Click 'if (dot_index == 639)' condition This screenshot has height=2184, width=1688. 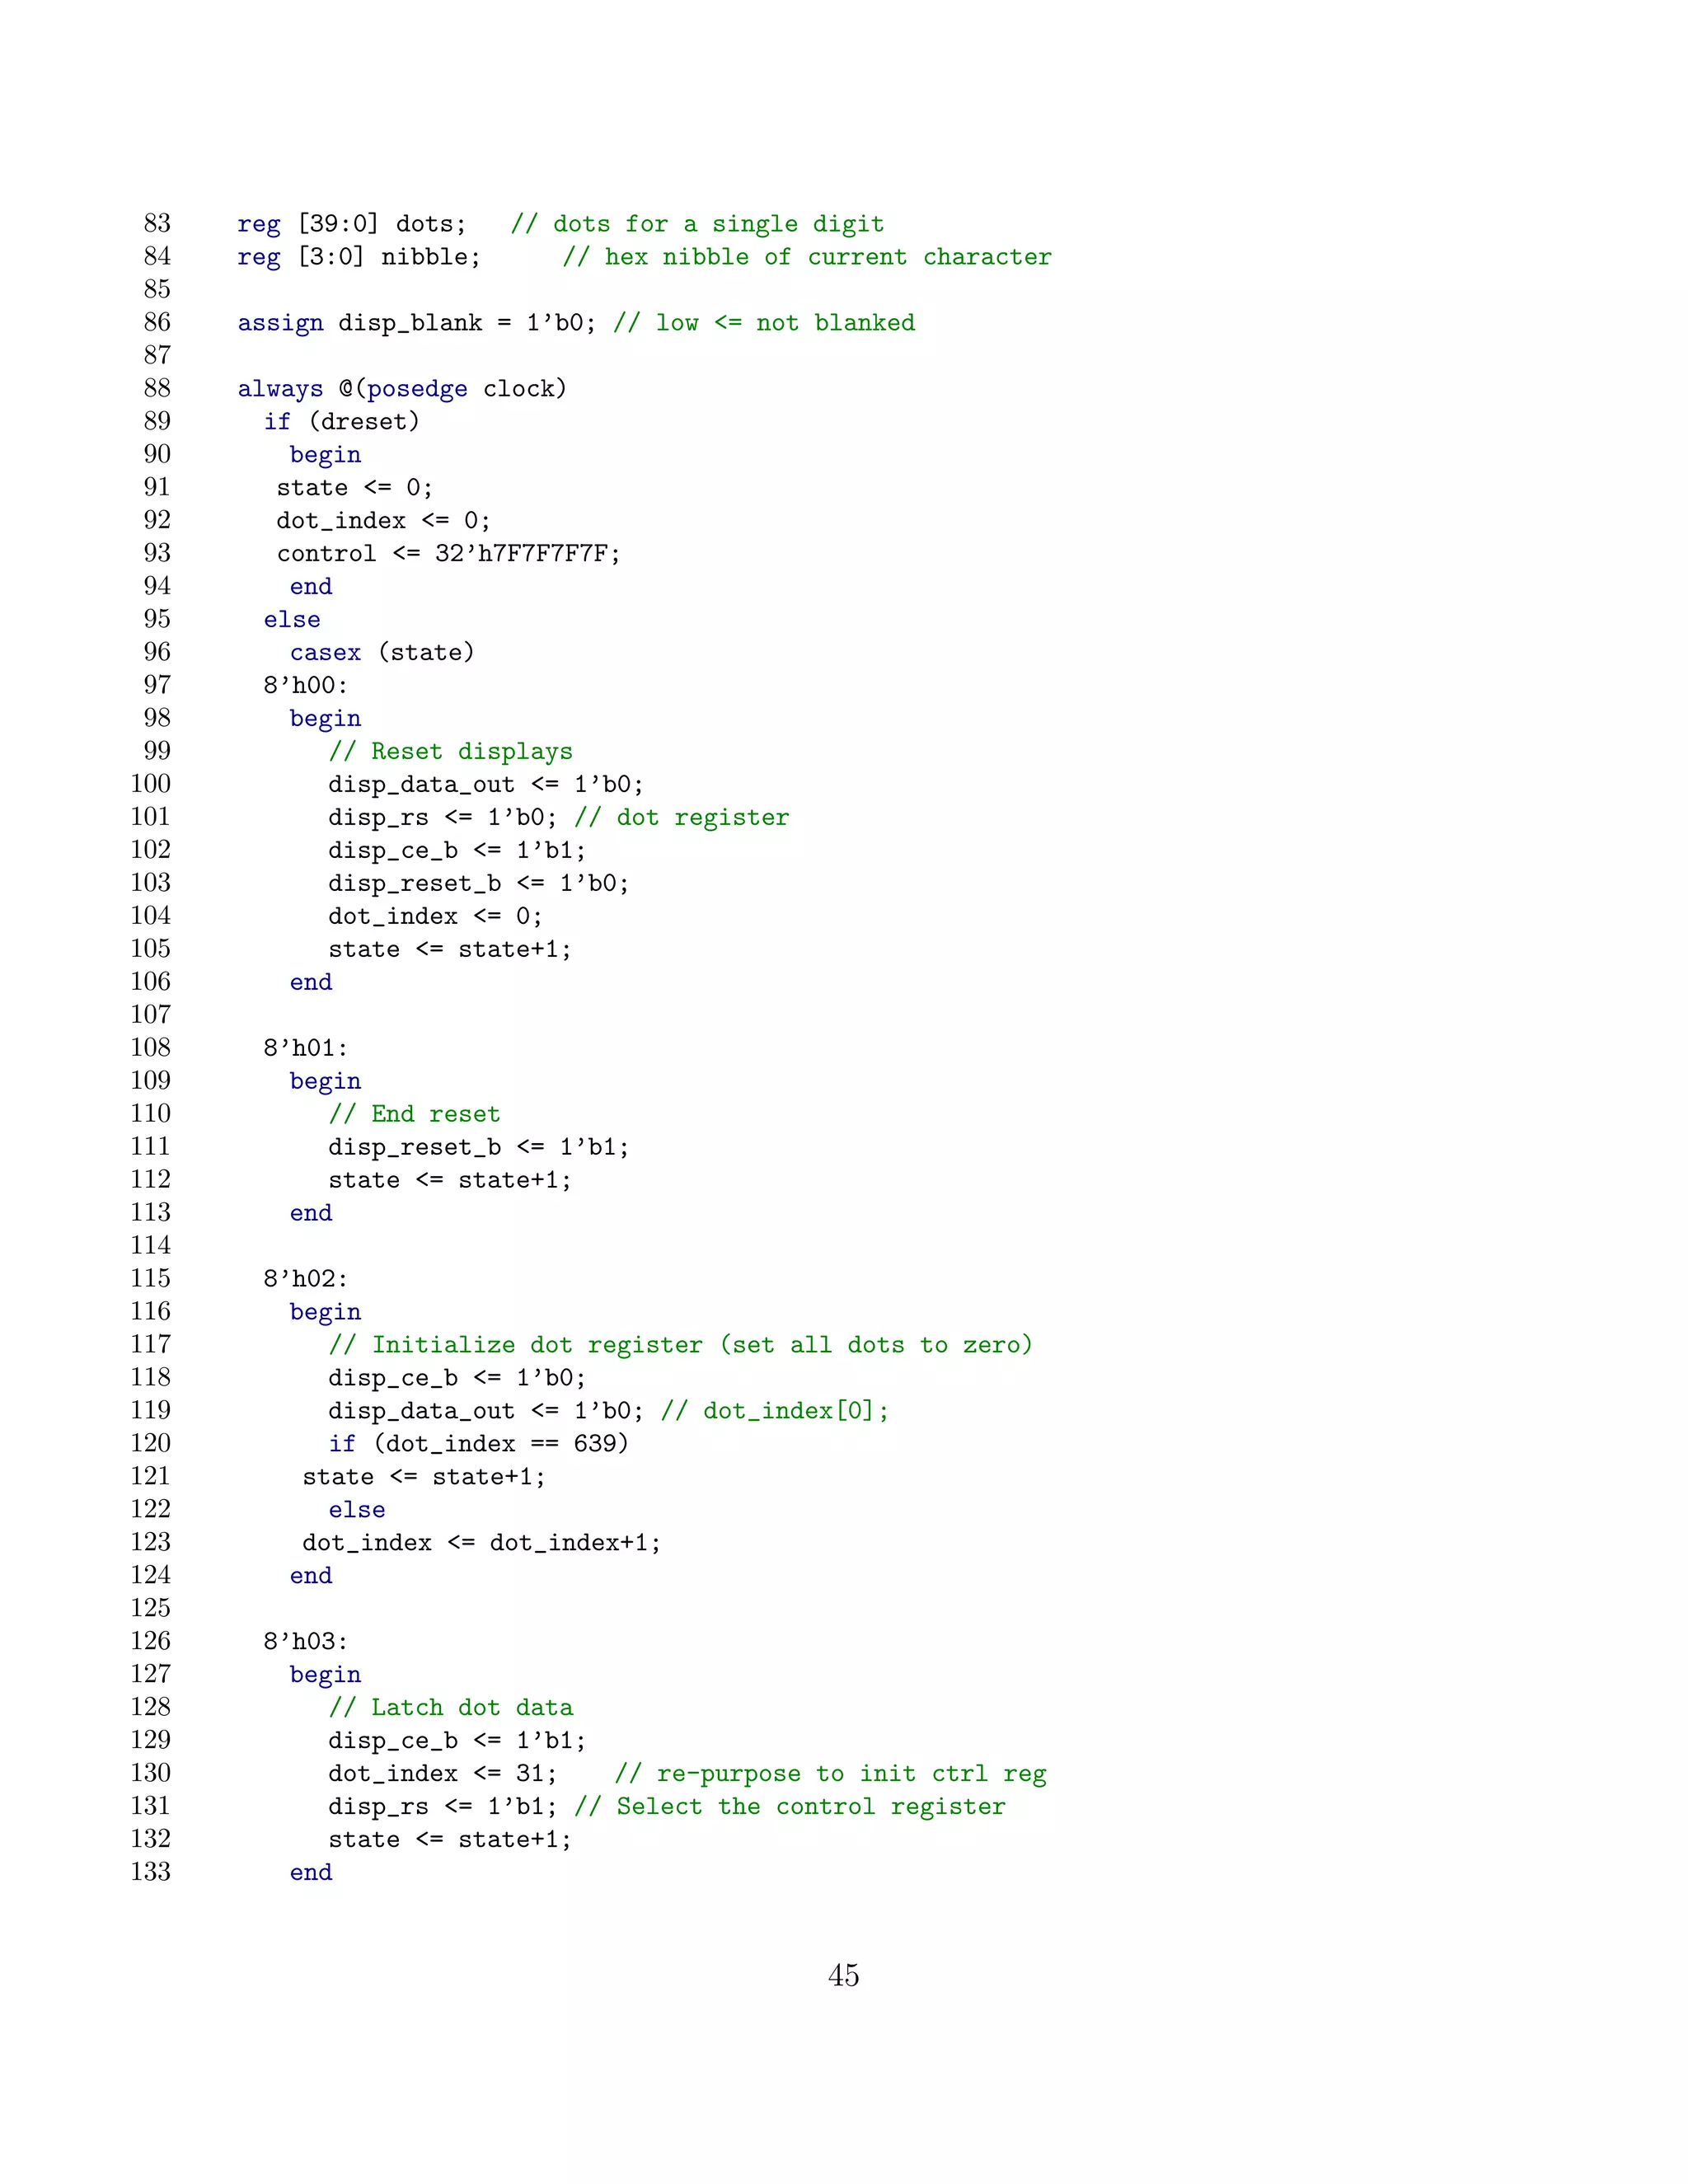point(479,1445)
